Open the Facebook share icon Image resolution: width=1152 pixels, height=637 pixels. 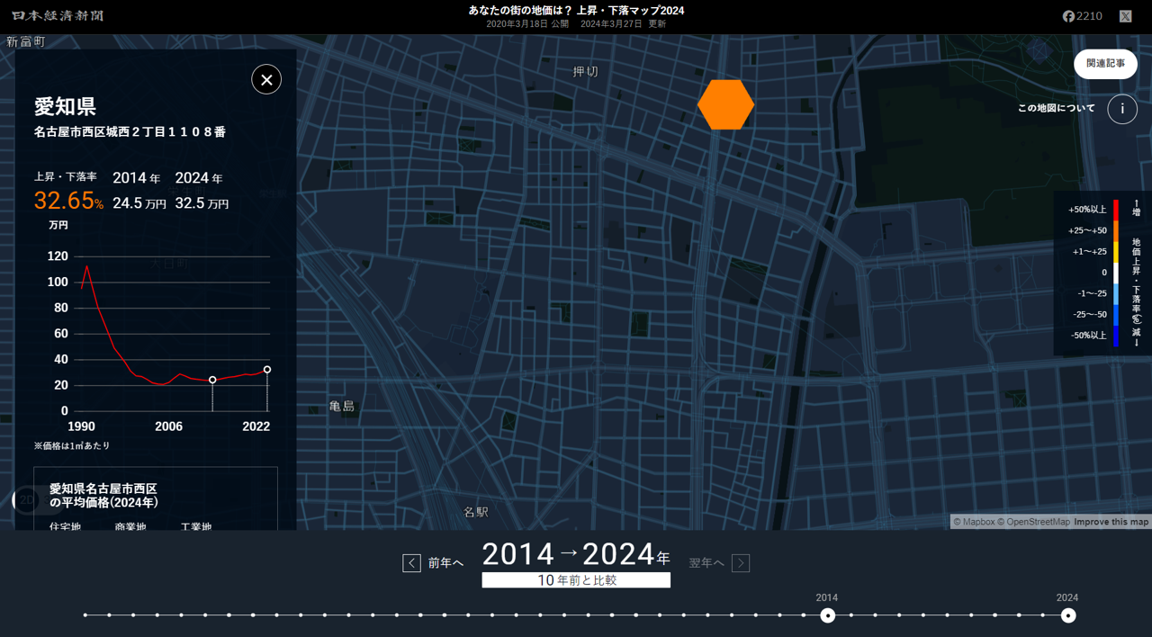pyautogui.click(x=1068, y=16)
